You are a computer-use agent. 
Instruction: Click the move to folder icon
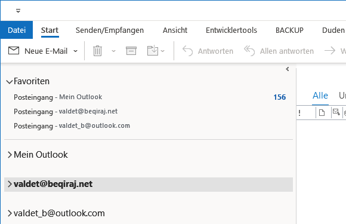click(153, 51)
